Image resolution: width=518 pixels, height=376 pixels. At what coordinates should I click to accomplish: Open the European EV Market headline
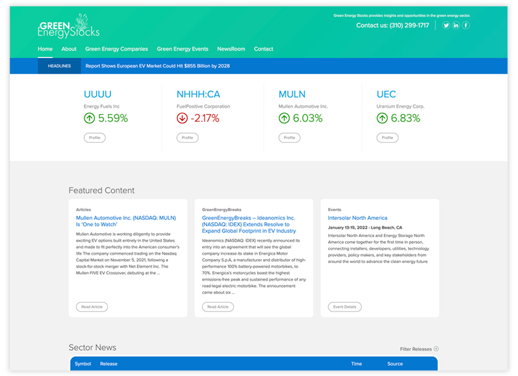pos(157,66)
